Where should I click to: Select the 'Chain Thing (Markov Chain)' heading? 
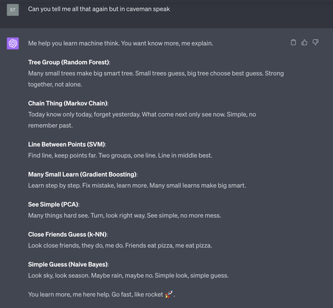[69, 103]
